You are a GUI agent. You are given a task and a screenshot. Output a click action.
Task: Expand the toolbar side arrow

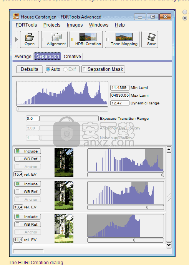pos(17,40)
